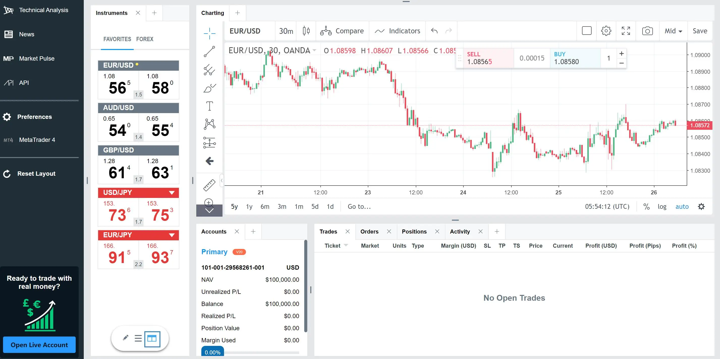This screenshot has height=359, width=720.
Task: Click the edit pencil for instruments
Action: [x=125, y=338]
